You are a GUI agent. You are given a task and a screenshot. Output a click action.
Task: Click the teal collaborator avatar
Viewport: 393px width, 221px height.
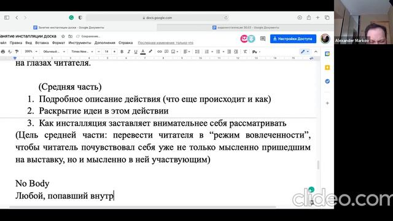[251, 39]
